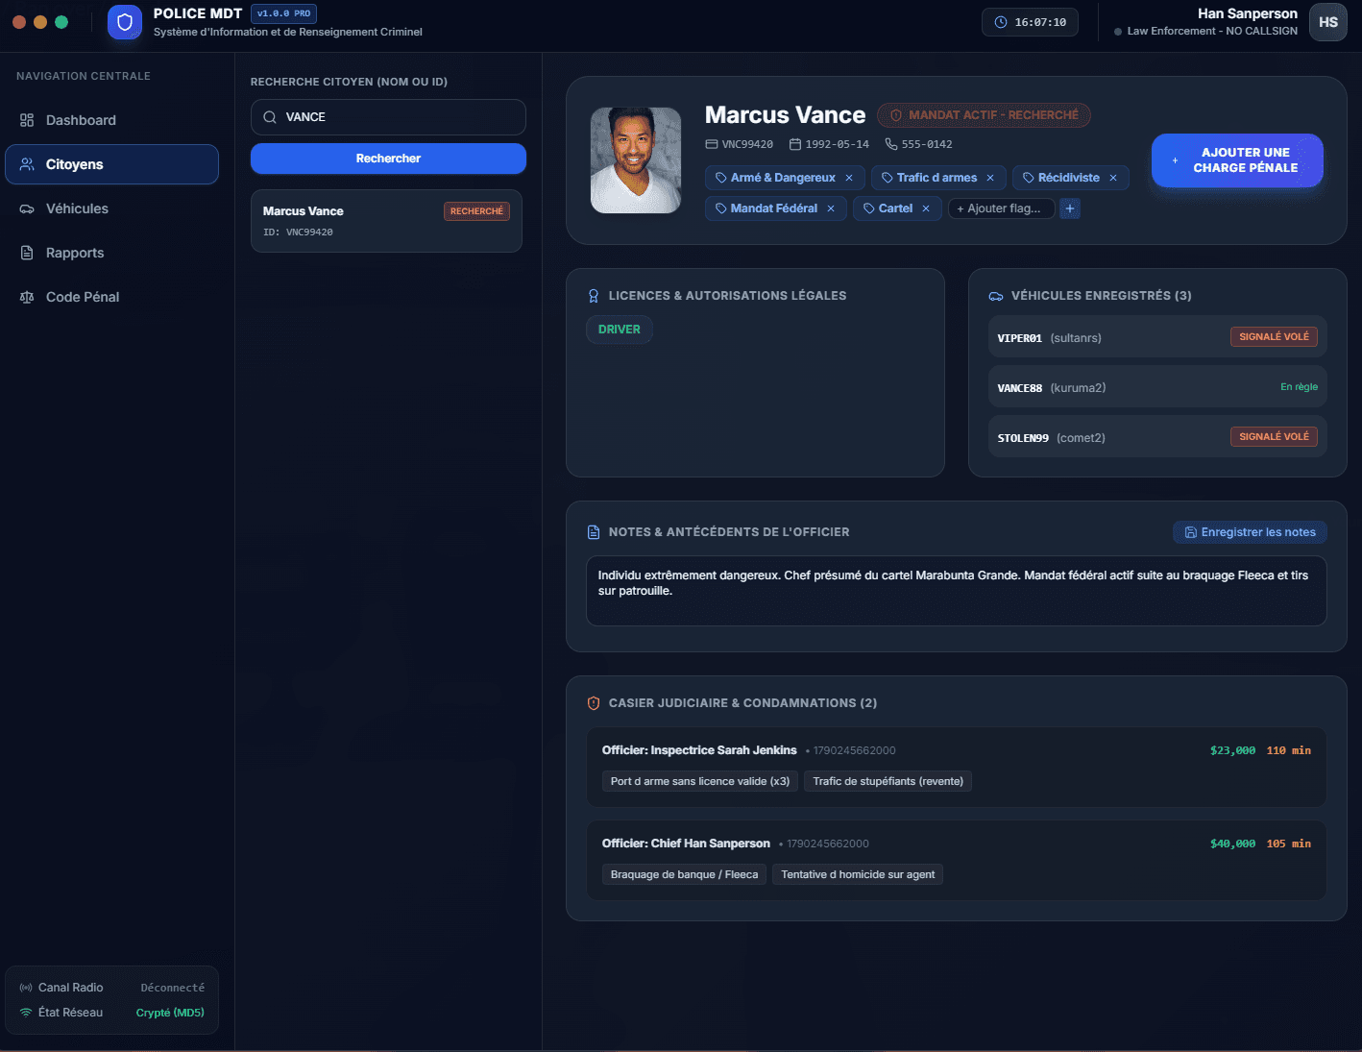Remove the Récidiviste flag
Viewport: 1362px width, 1052px height.
[1113, 178]
